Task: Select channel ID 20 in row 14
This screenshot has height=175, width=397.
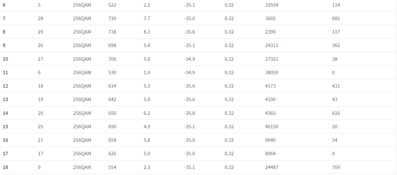Action: [x=41, y=113]
